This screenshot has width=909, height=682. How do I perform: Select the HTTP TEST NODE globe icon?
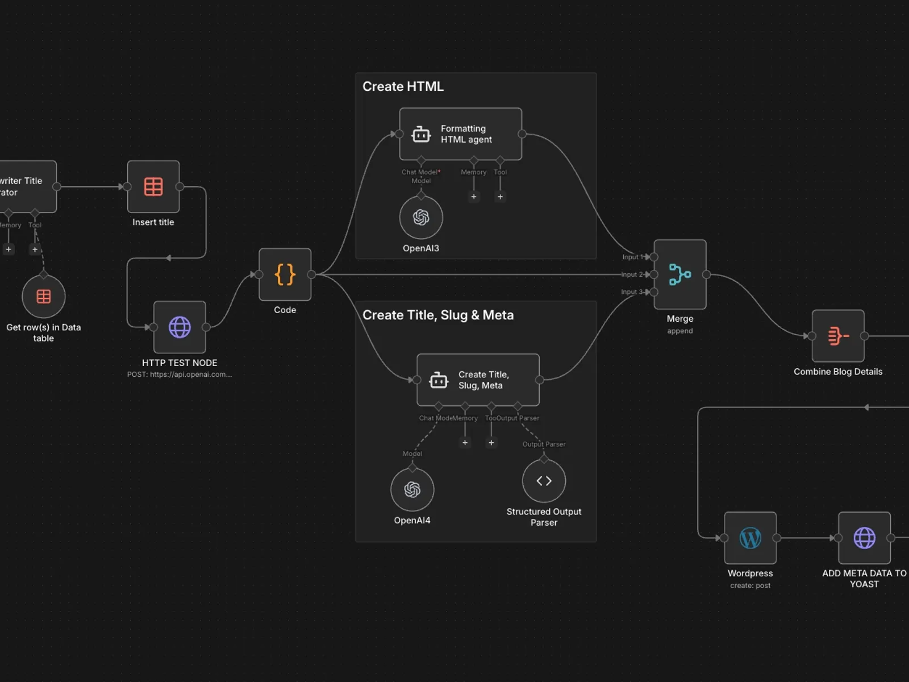pos(180,327)
